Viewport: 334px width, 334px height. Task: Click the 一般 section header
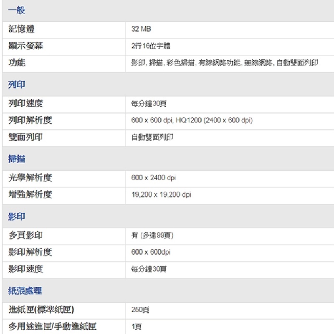pyautogui.click(x=17, y=10)
